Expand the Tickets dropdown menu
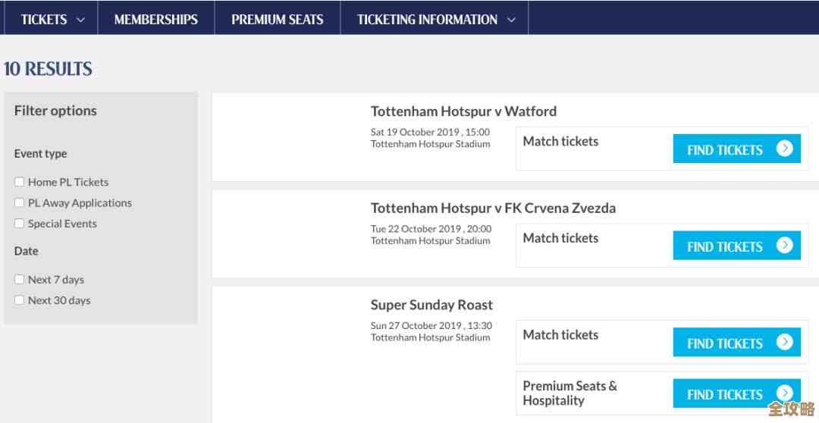Screen dimensions: 819x423 [x=53, y=20]
